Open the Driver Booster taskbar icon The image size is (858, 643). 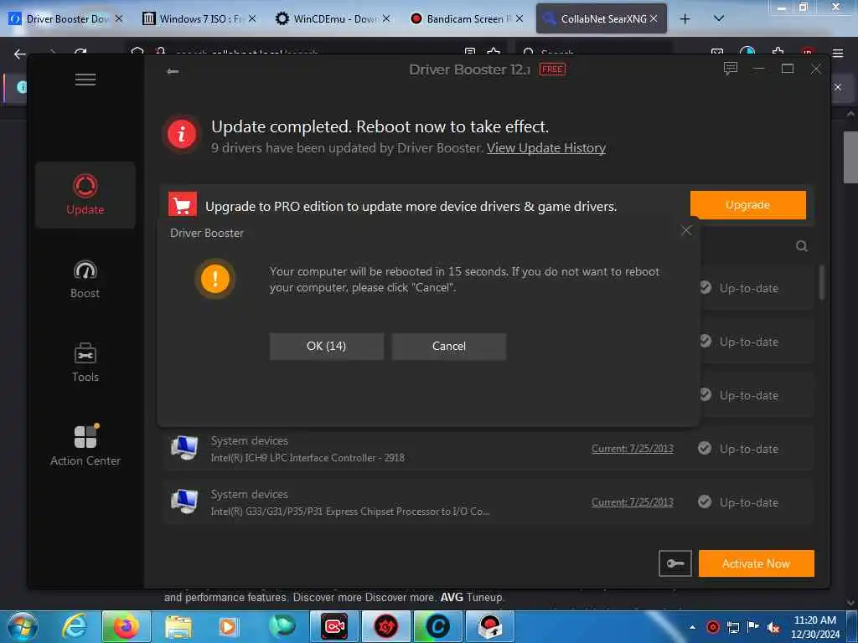(x=385, y=626)
